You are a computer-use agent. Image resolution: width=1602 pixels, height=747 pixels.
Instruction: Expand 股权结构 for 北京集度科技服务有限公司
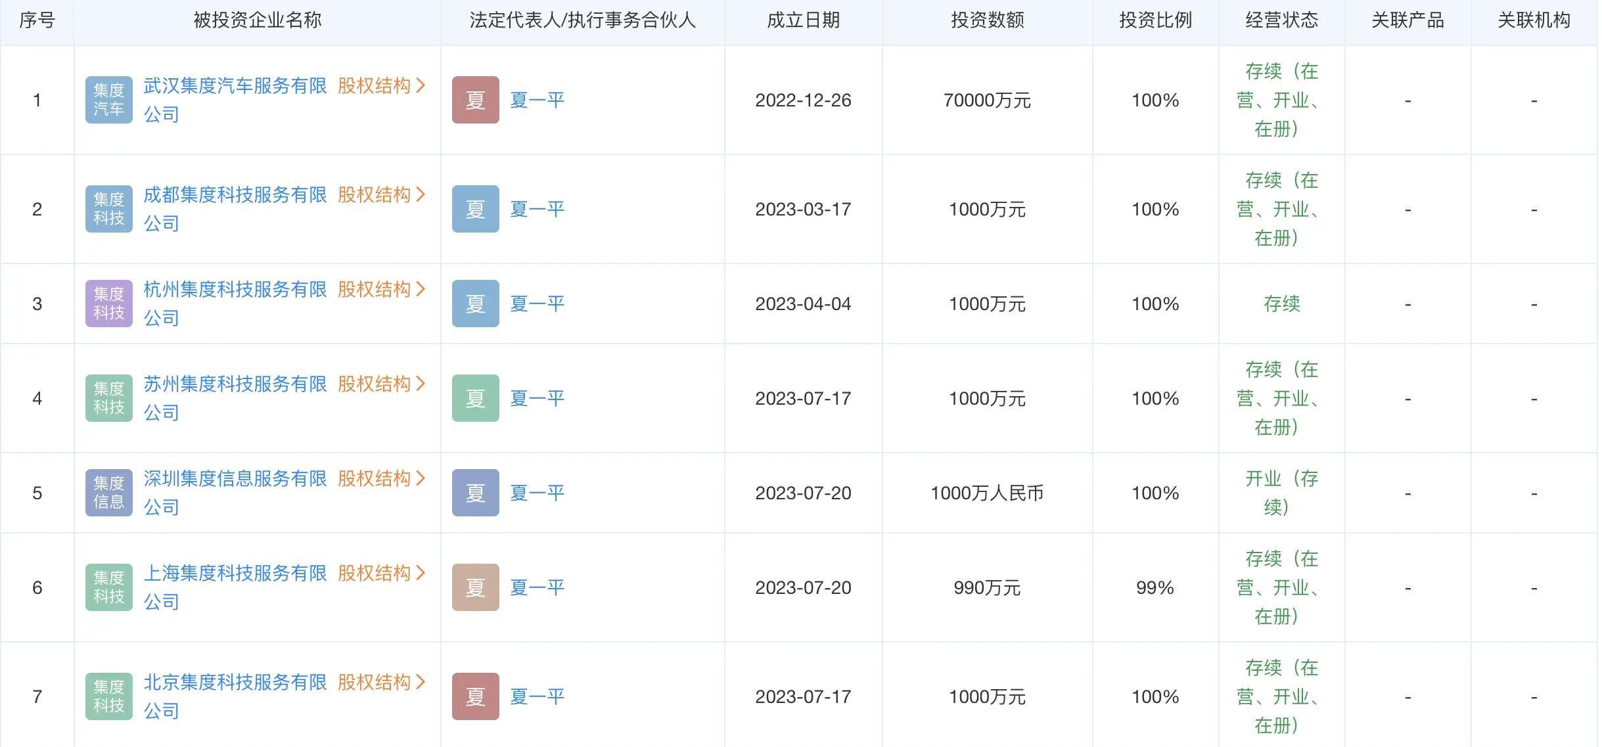[382, 682]
